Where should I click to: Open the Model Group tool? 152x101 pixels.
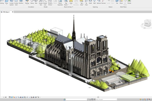point(50,3)
